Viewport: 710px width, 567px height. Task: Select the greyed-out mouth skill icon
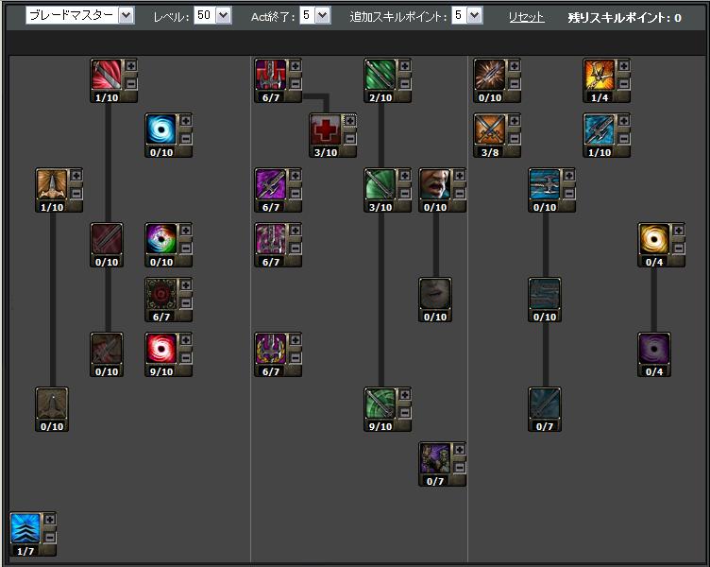(x=435, y=294)
